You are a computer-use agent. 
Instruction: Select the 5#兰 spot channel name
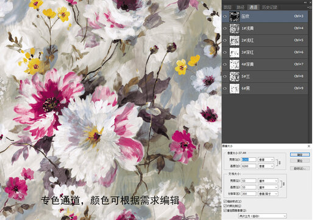[x=246, y=76]
